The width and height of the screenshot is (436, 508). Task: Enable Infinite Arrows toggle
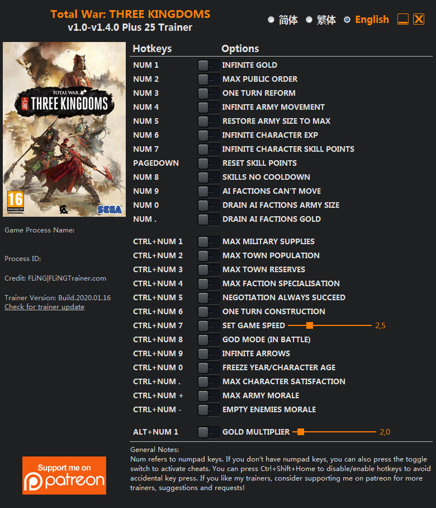[x=208, y=353]
